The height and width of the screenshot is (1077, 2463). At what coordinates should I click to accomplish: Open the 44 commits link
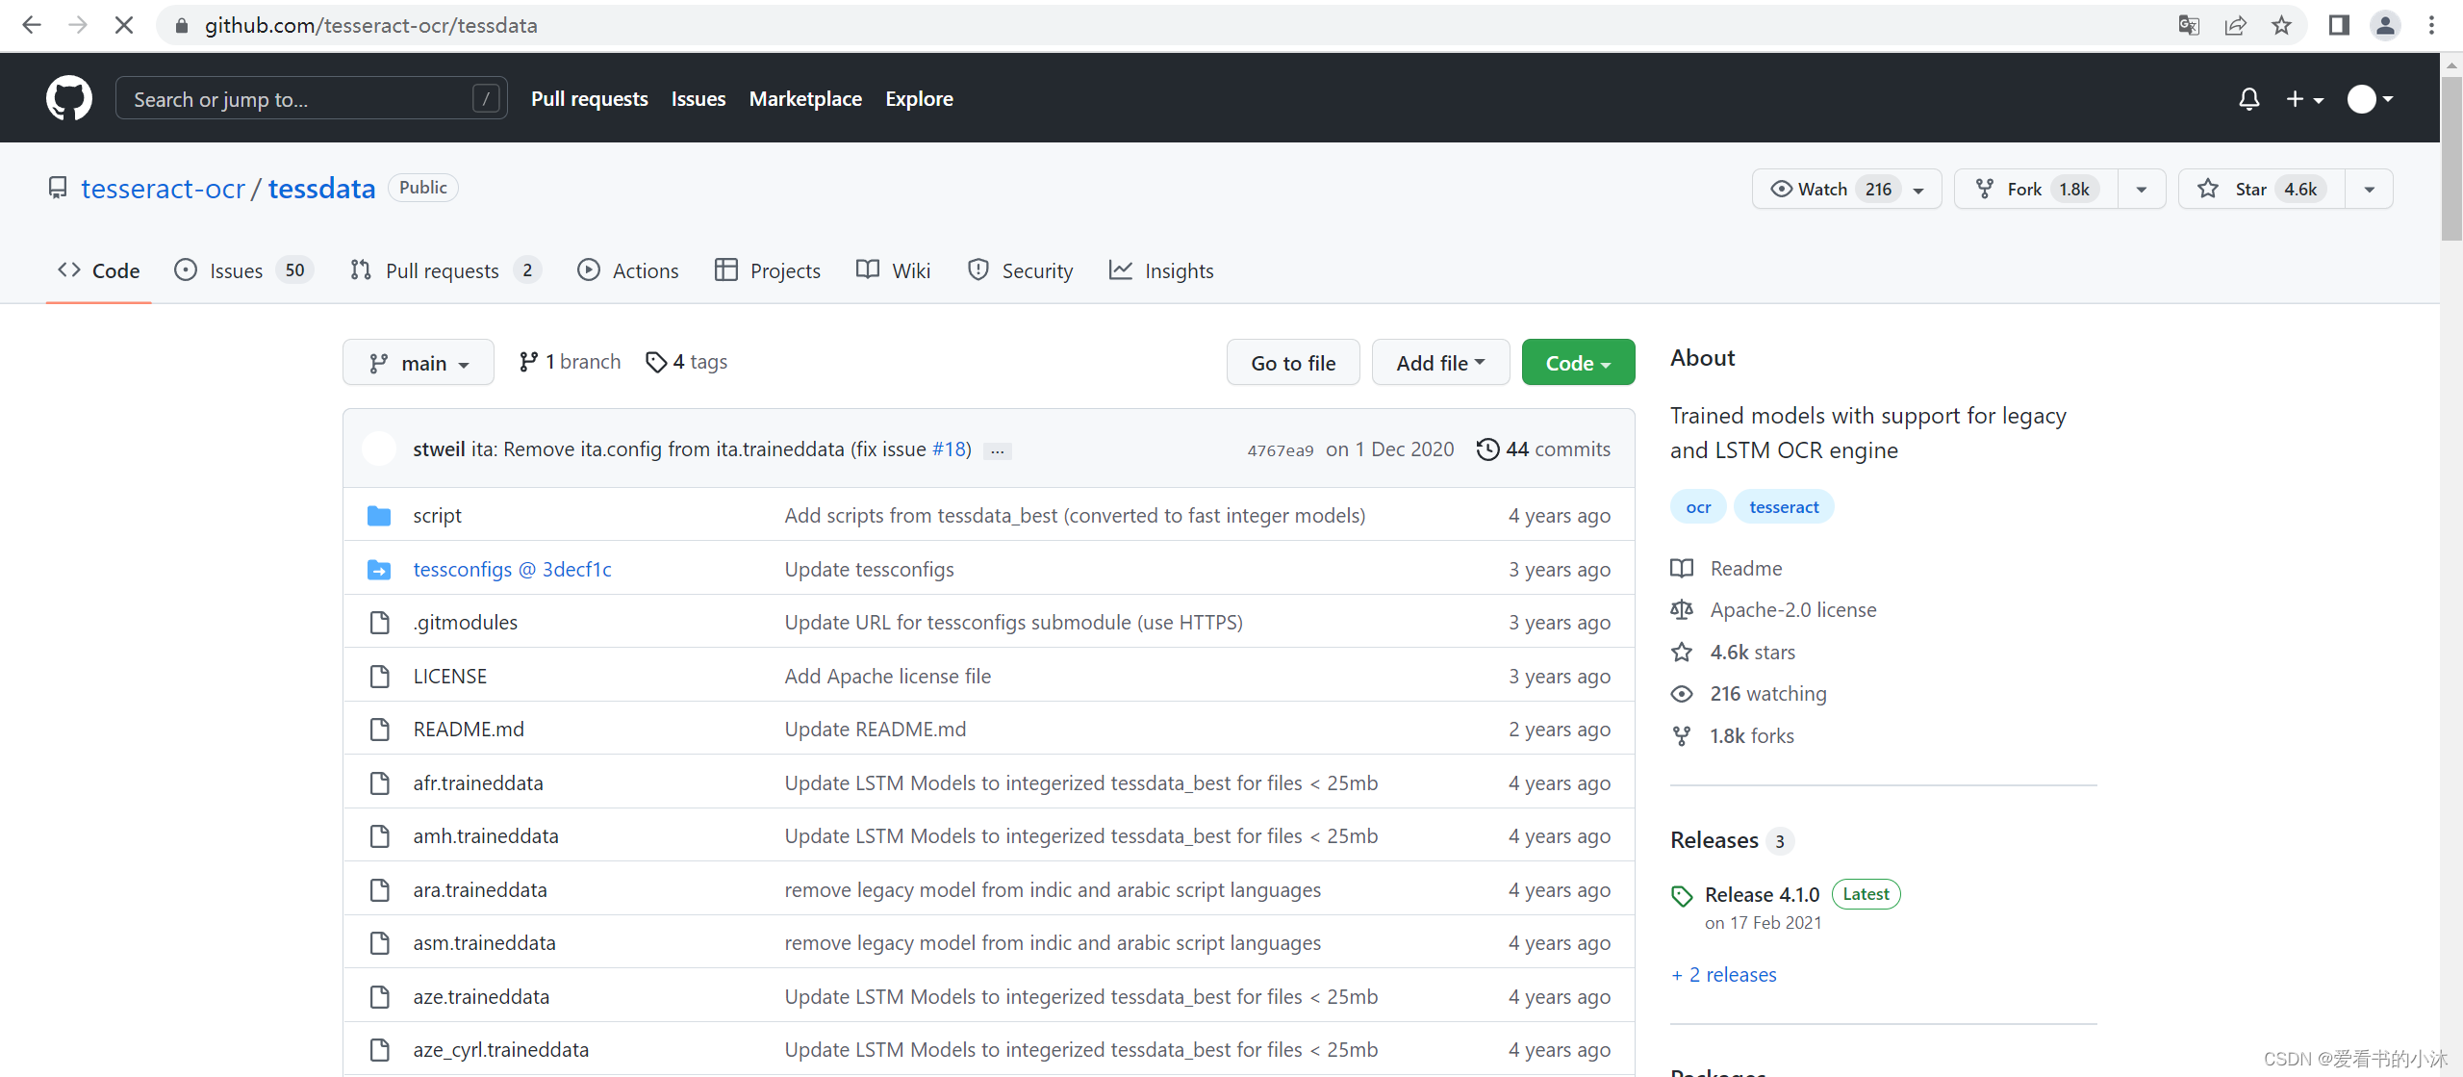click(1543, 449)
